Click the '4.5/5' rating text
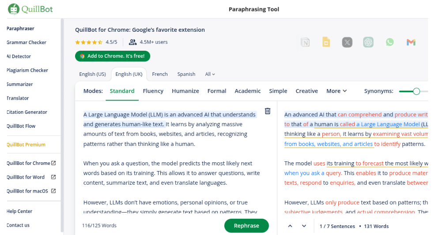 point(111,42)
